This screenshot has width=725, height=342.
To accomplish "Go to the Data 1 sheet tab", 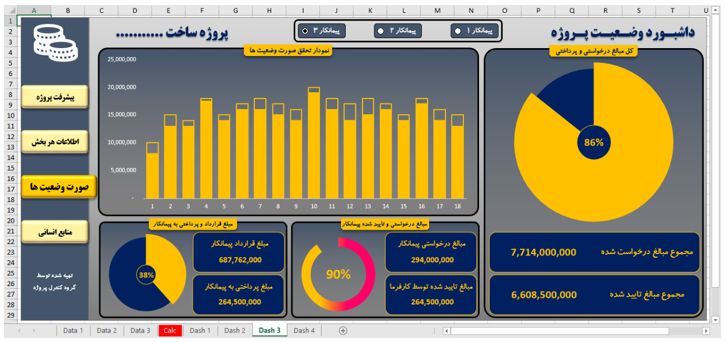I will click(73, 330).
